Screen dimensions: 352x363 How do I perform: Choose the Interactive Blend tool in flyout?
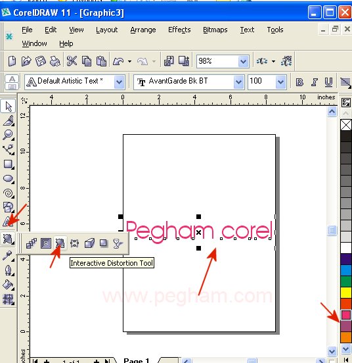point(32,243)
